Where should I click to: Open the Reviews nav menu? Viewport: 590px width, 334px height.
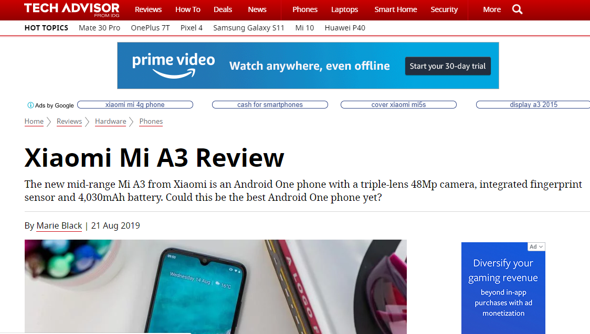[x=148, y=9]
